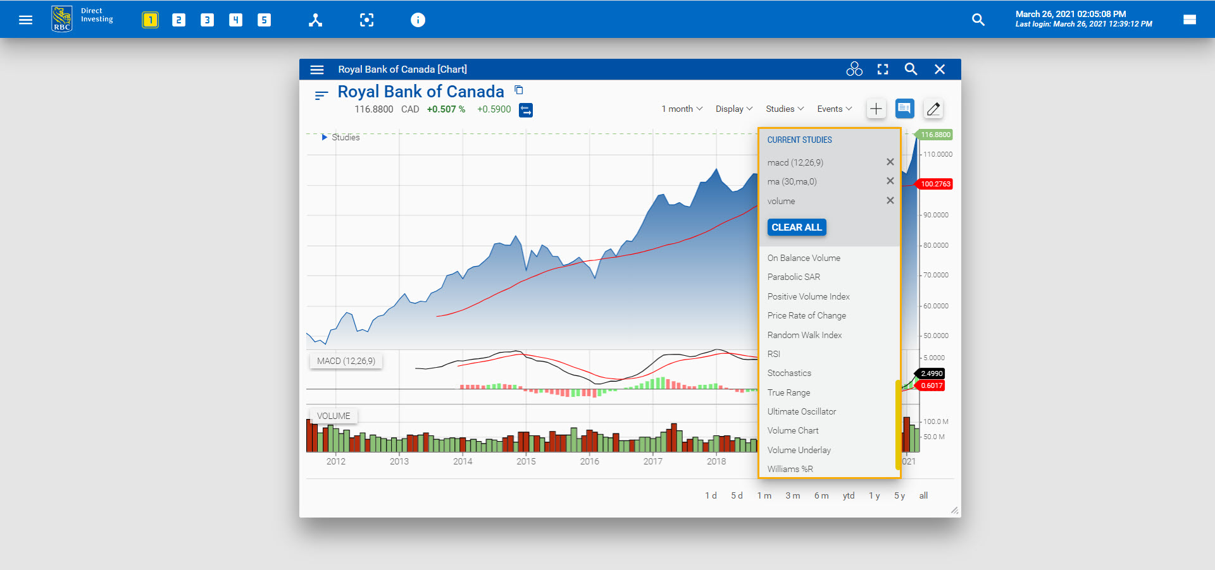The height and width of the screenshot is (570, 1215).
Task: Open the global search magnifier in top bar
Action: [978, 20]
